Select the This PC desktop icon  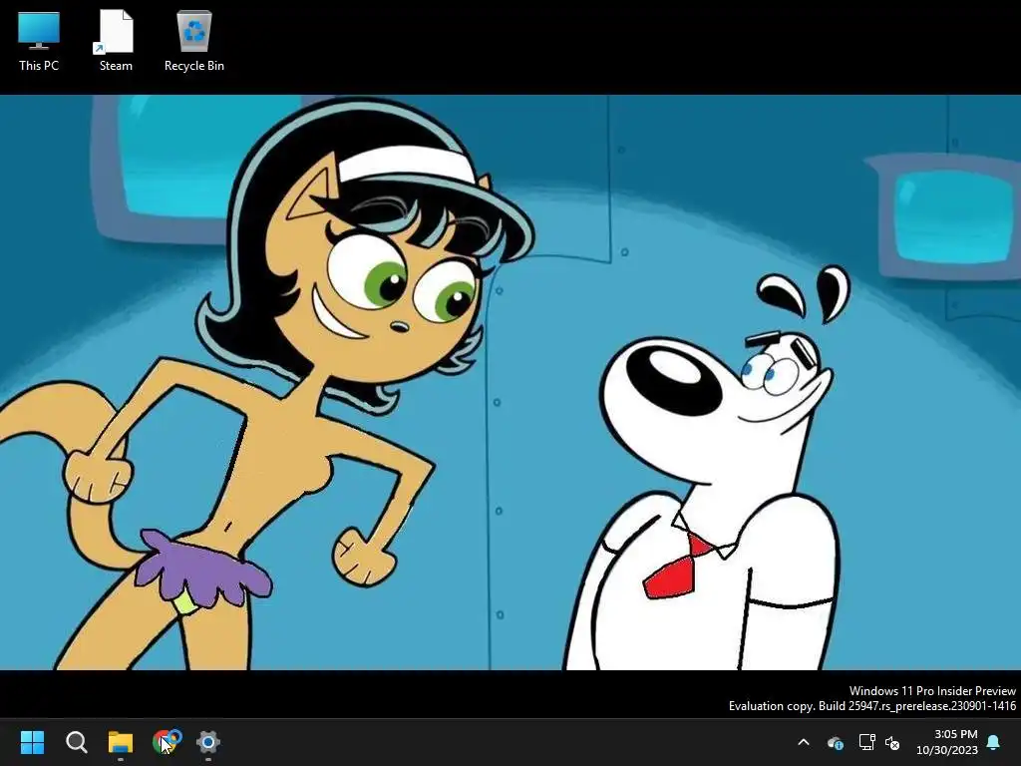click(x=39, y=40)
